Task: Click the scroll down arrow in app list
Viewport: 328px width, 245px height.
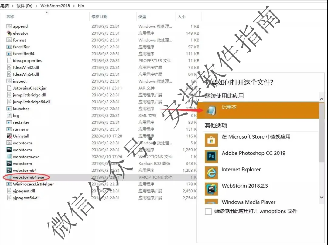Action: point(322,197)
